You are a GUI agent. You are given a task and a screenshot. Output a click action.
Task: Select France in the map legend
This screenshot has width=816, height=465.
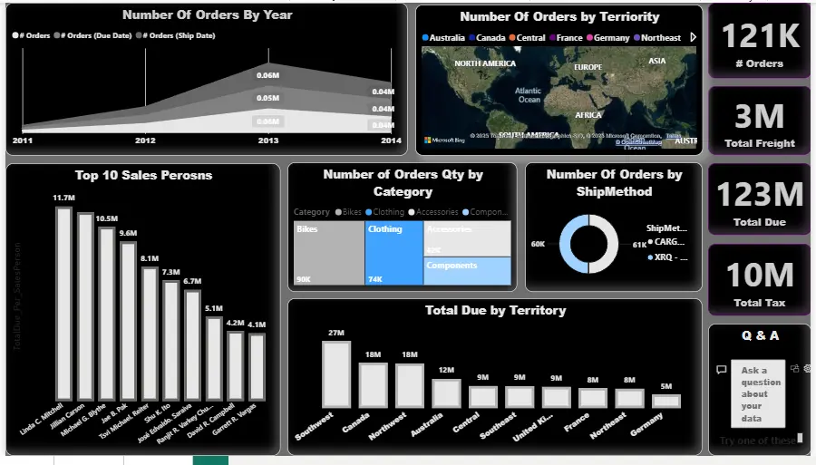[566, 38]
